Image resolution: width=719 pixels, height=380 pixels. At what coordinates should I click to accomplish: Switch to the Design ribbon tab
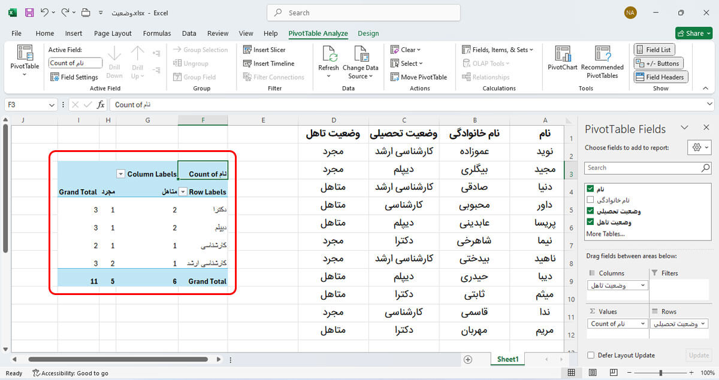368,34
